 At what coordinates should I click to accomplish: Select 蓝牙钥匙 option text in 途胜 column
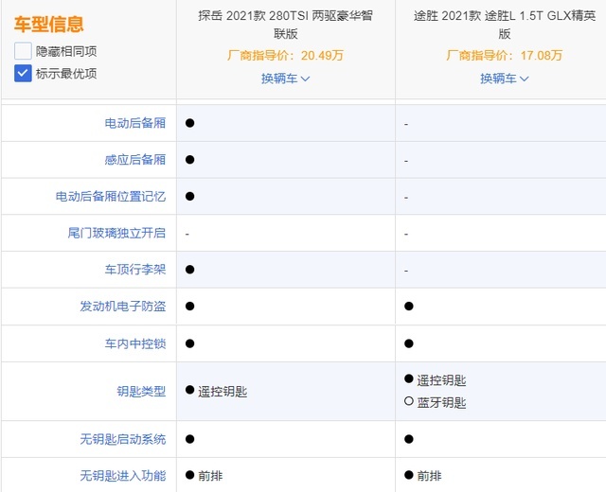(x=441, y=403)
